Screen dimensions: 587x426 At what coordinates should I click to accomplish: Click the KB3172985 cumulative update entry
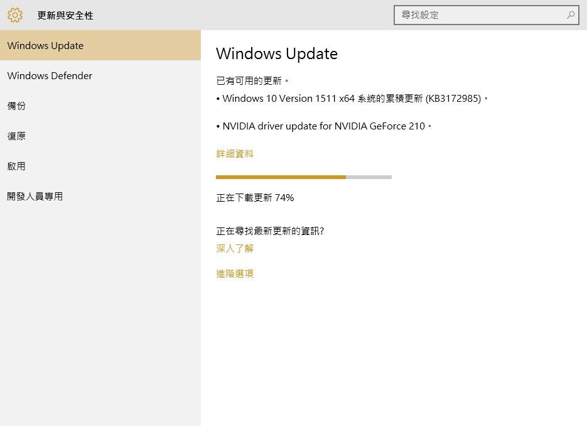pyautogui.click(x=352, y=98)
